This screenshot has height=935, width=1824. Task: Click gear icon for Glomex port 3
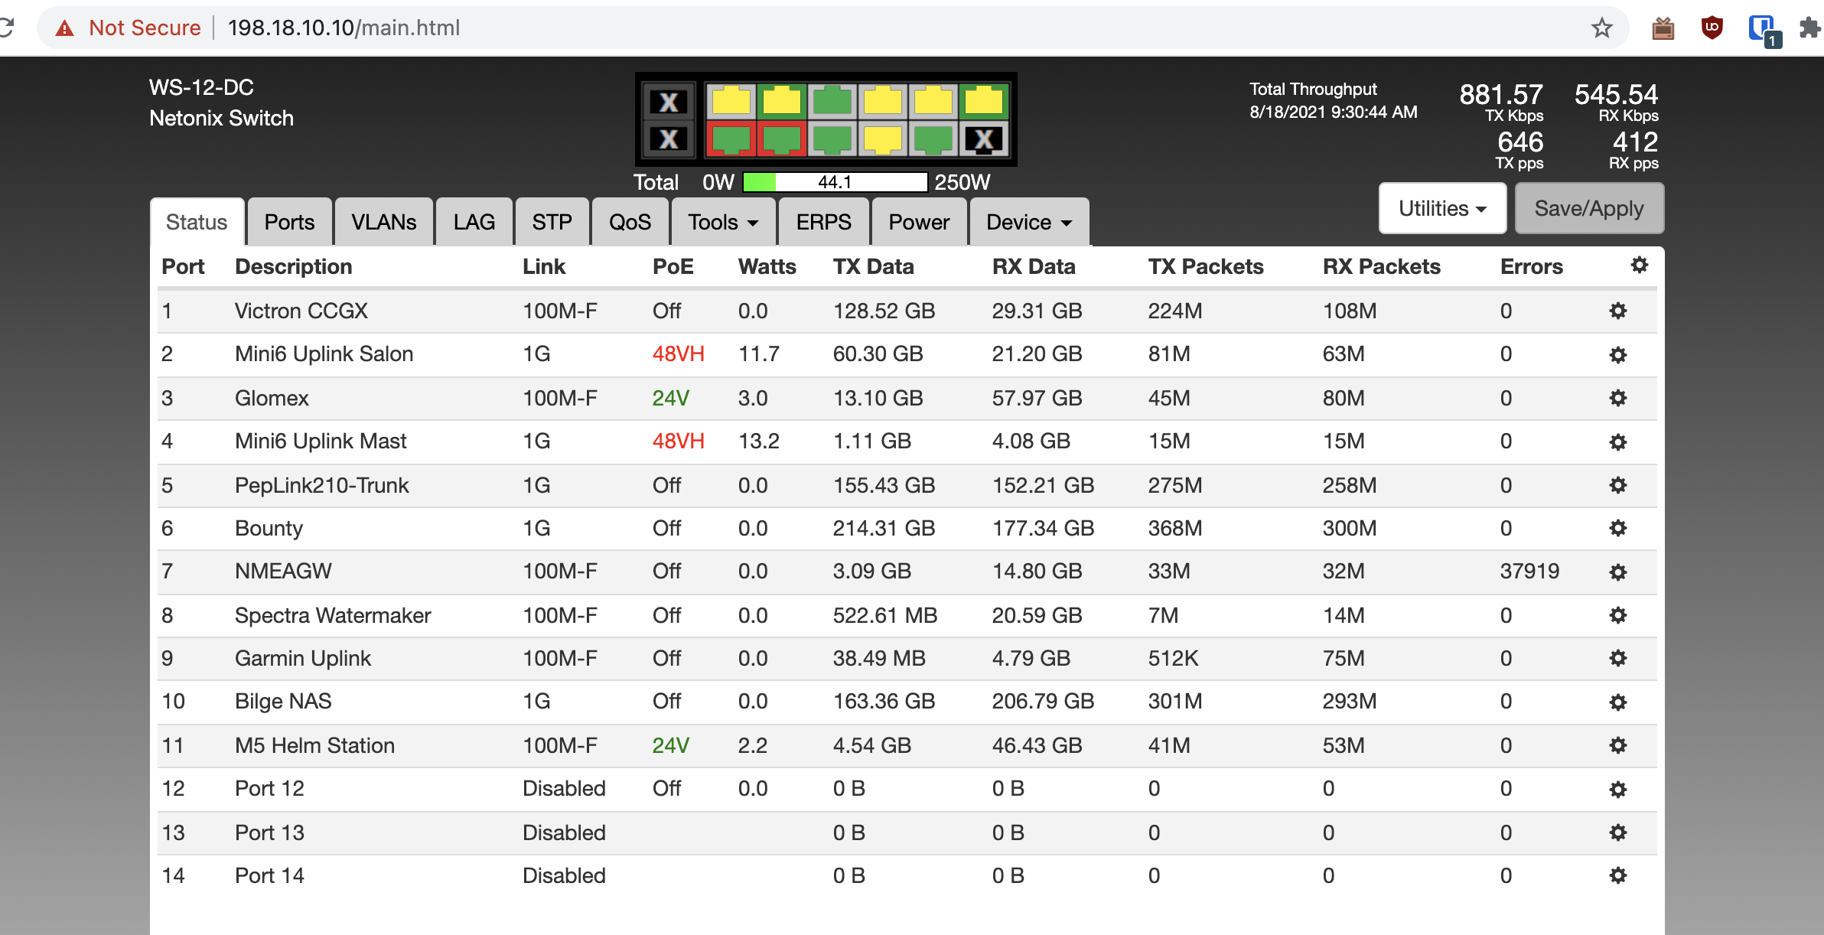point(1617,398)
